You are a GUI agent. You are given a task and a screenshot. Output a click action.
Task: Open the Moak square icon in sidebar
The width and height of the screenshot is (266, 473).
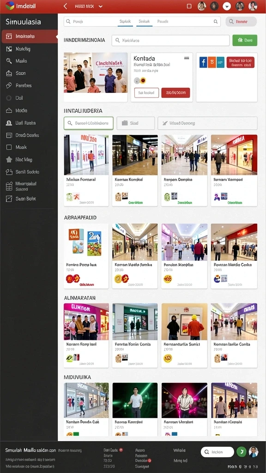9,147
